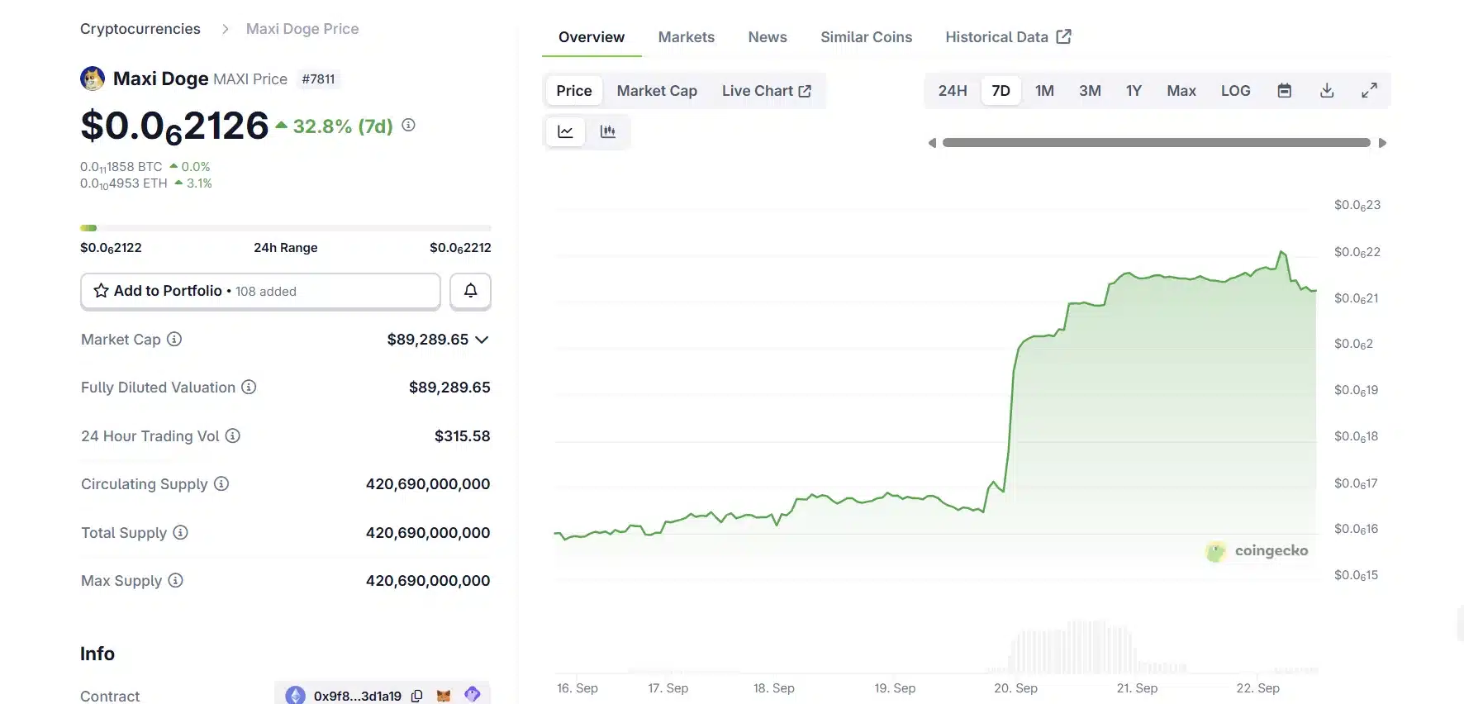1464x704 pixels.
Task: Expand chart to fullscreen
Action: tap(1369, 91)
